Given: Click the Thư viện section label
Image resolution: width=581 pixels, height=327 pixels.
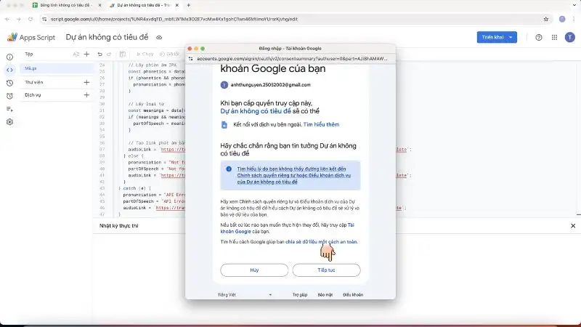Looking at the screenshot, I should (x=34, y=82).
